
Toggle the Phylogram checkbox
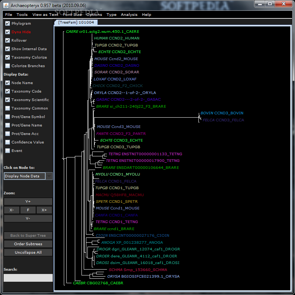(7, 23)
